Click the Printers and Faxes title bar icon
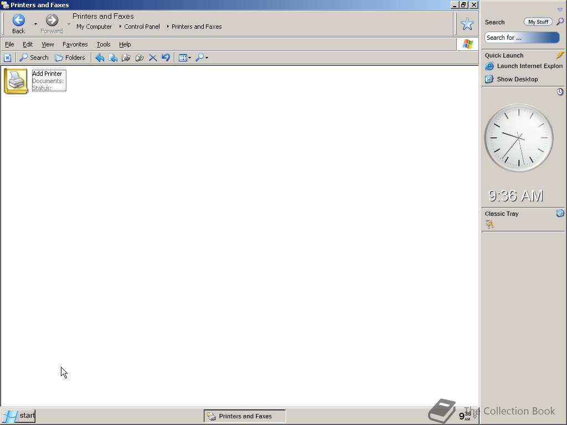This screenshot has height=425, width=567. click(5, 5)
